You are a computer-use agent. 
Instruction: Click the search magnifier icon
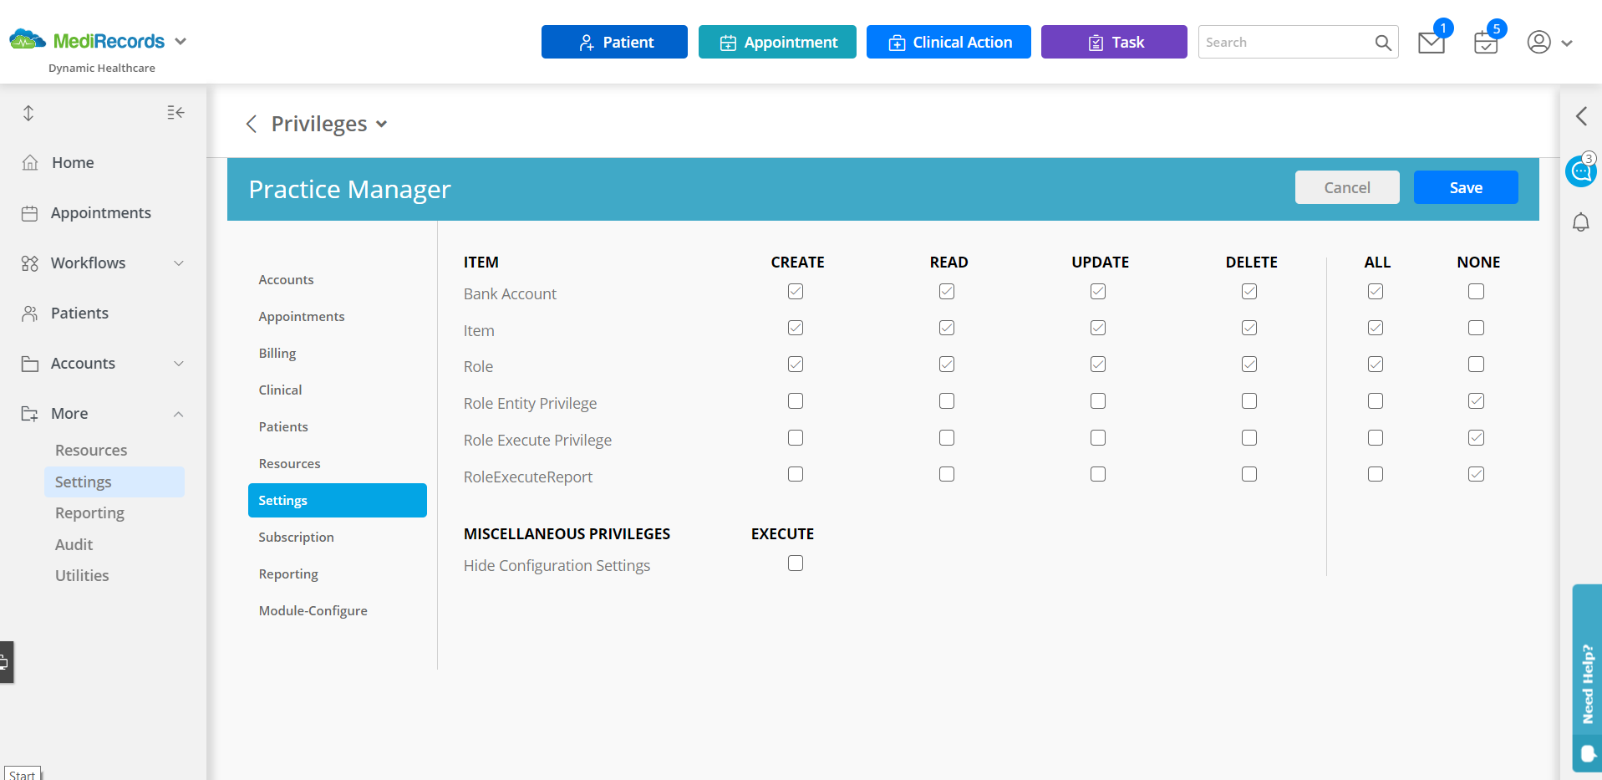[x=1383, y=43]
